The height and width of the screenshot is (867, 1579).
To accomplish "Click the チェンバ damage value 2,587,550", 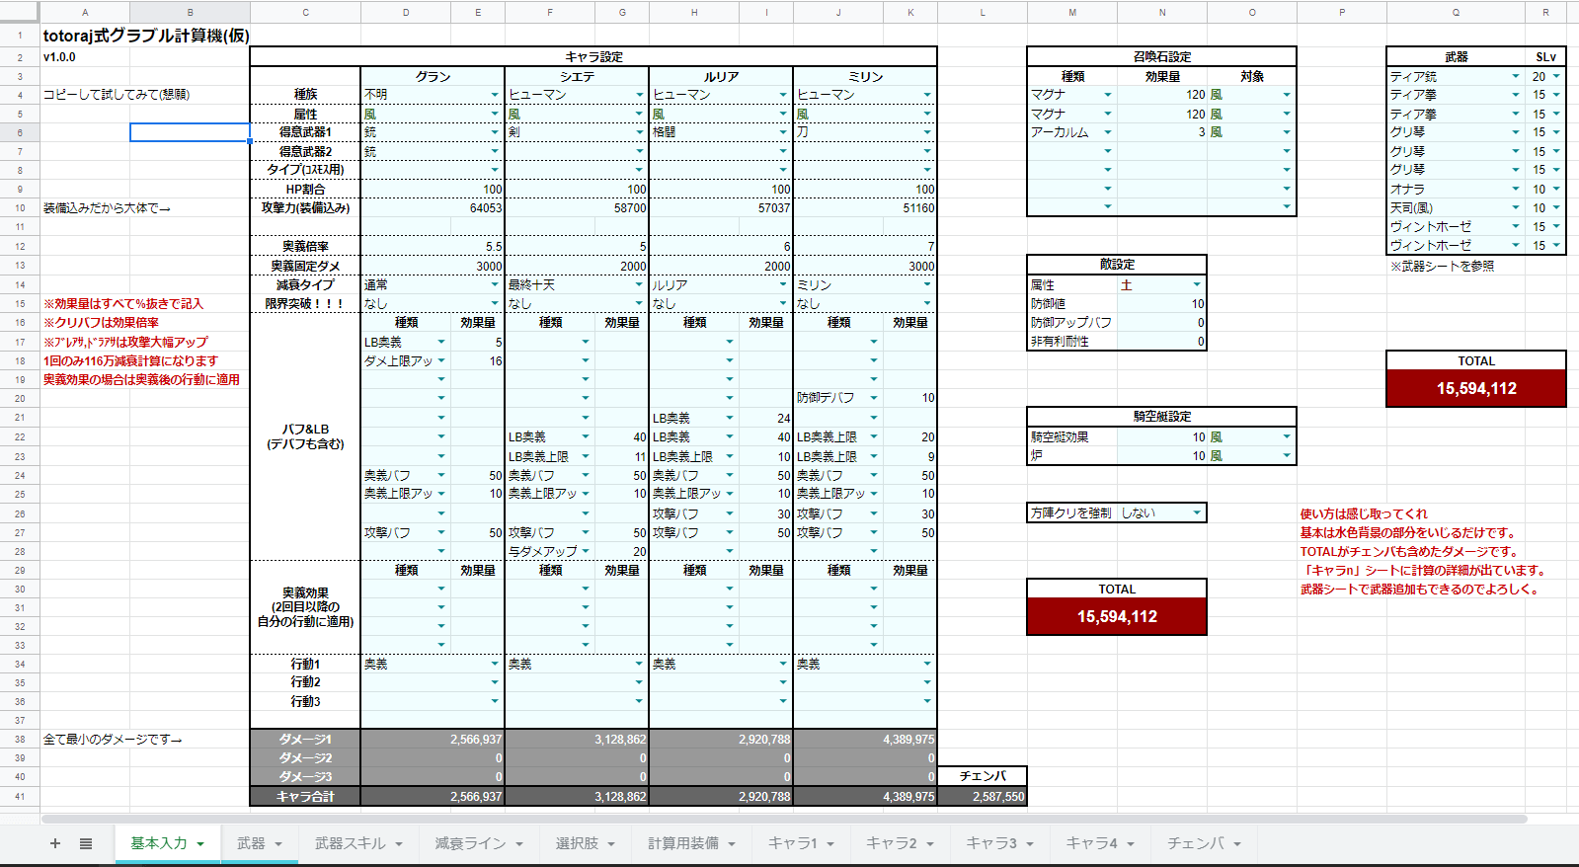I will coord(983,797).
